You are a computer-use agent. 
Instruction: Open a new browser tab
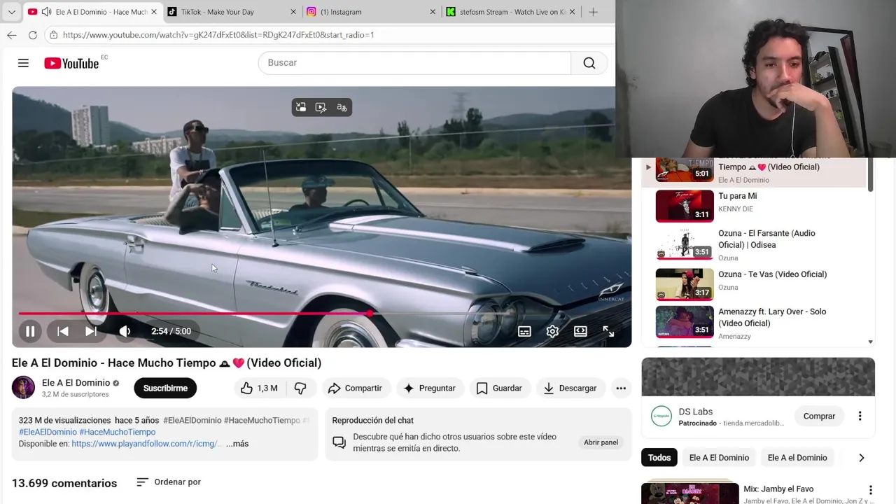[x=593, y=12]
